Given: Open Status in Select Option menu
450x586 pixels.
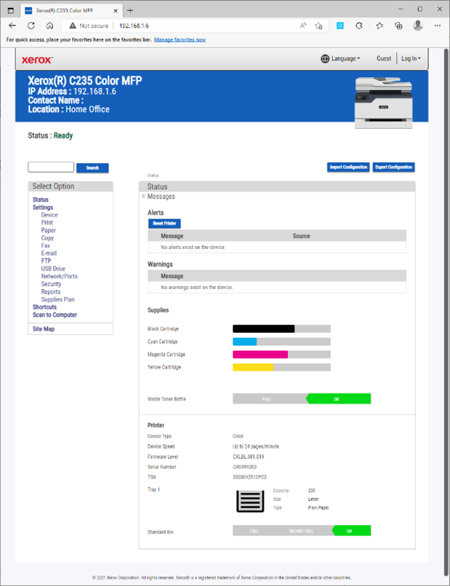Looking at the screenshot, I should point(41,199).
